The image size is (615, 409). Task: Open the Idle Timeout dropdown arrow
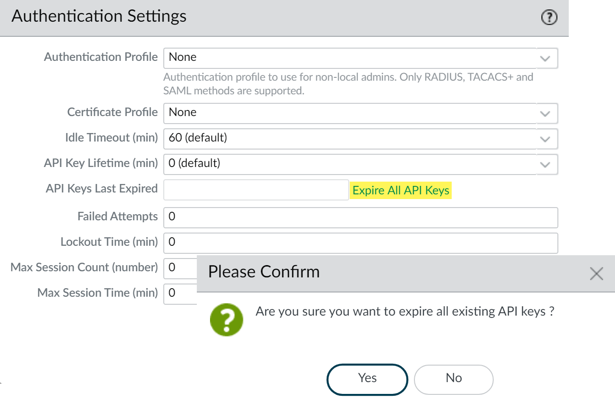point(545,139)
